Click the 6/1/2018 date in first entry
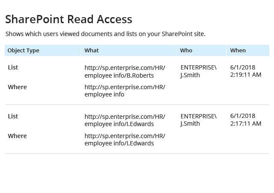The image size is (274, 193). [243, 67]
